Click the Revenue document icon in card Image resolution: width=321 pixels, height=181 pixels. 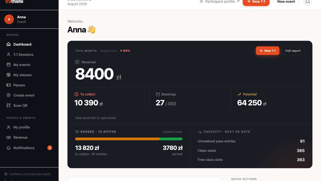pyautogui.click(x=77, y=62)
